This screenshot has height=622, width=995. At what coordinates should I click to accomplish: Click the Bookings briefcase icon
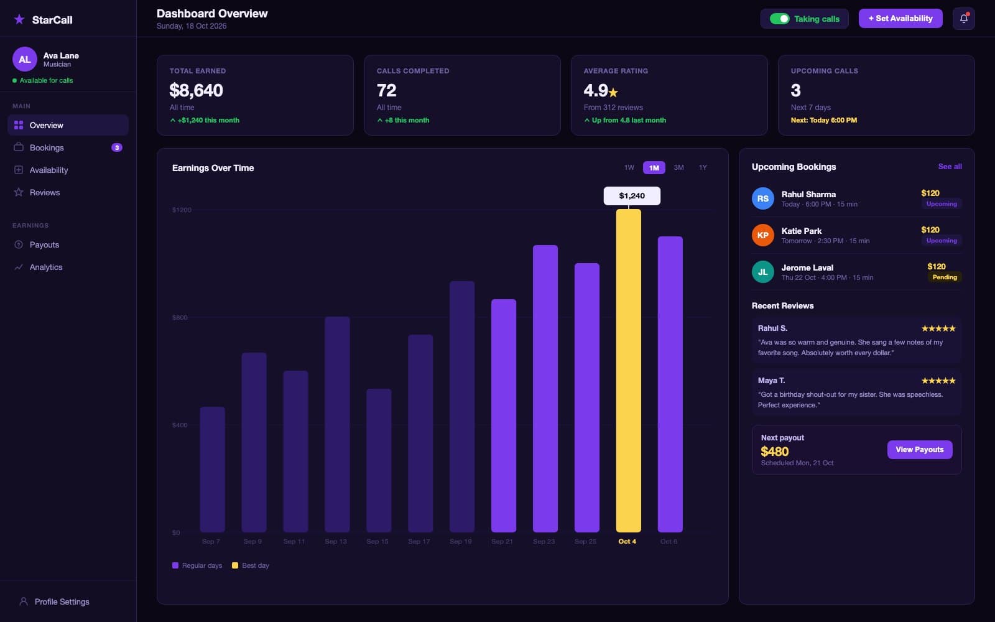[x=19, y=147]
